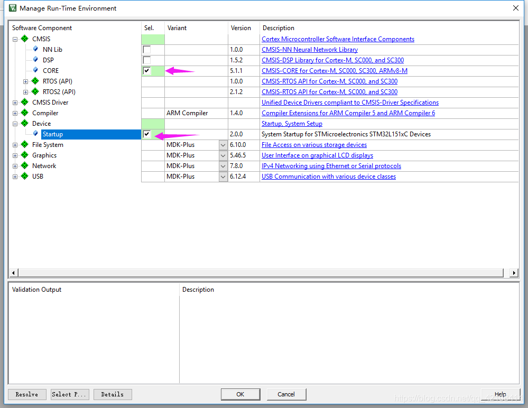Open USB Communication with device classes link
528x408 pixels.
click(329, 177)
